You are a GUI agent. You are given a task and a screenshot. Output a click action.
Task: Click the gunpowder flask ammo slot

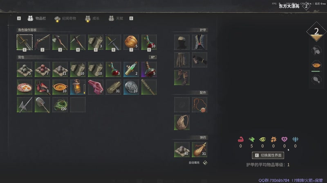tap(199, 150)
